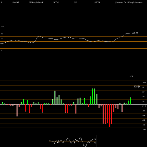
Task: Click the last green MR bar at the right end
Action: point(131,101)
